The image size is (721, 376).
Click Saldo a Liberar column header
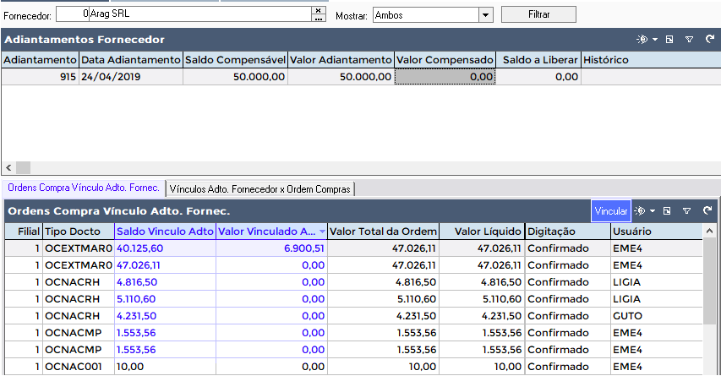538,60
